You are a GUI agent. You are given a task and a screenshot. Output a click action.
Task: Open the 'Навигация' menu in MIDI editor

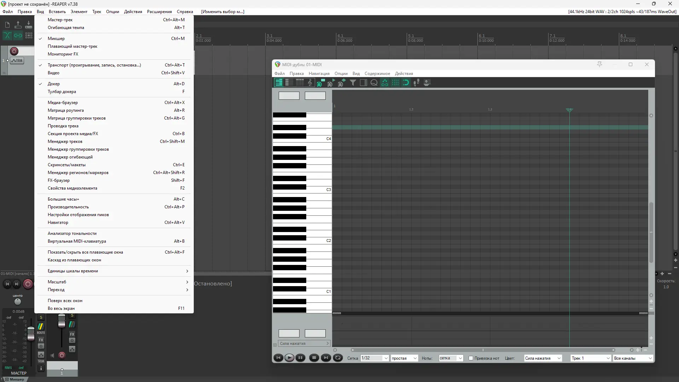point(319,74)
